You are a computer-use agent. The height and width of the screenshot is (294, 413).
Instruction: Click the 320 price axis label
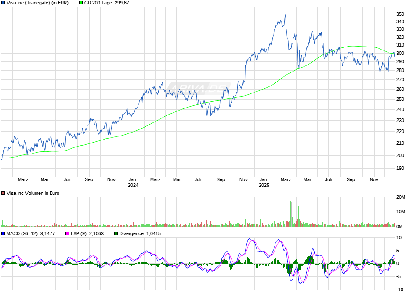click(x=400, y=37)
